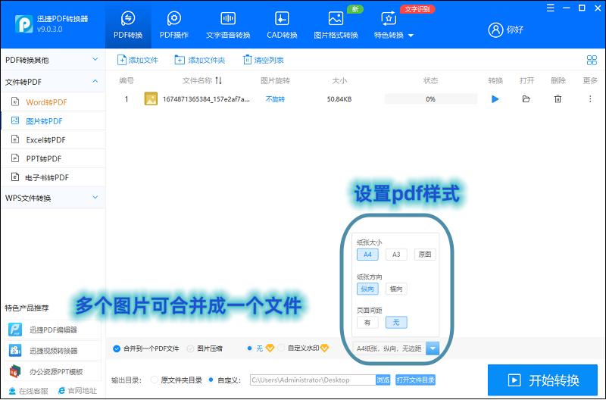Click 官网地址 website link
The height and width of the screenshot is (400, 606).
click(x=77, y=391)
